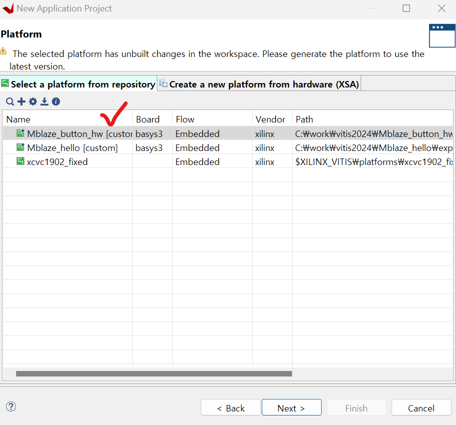
Task: Click the Mblaze_hello platform icon
Action: [x=20, y=147]
